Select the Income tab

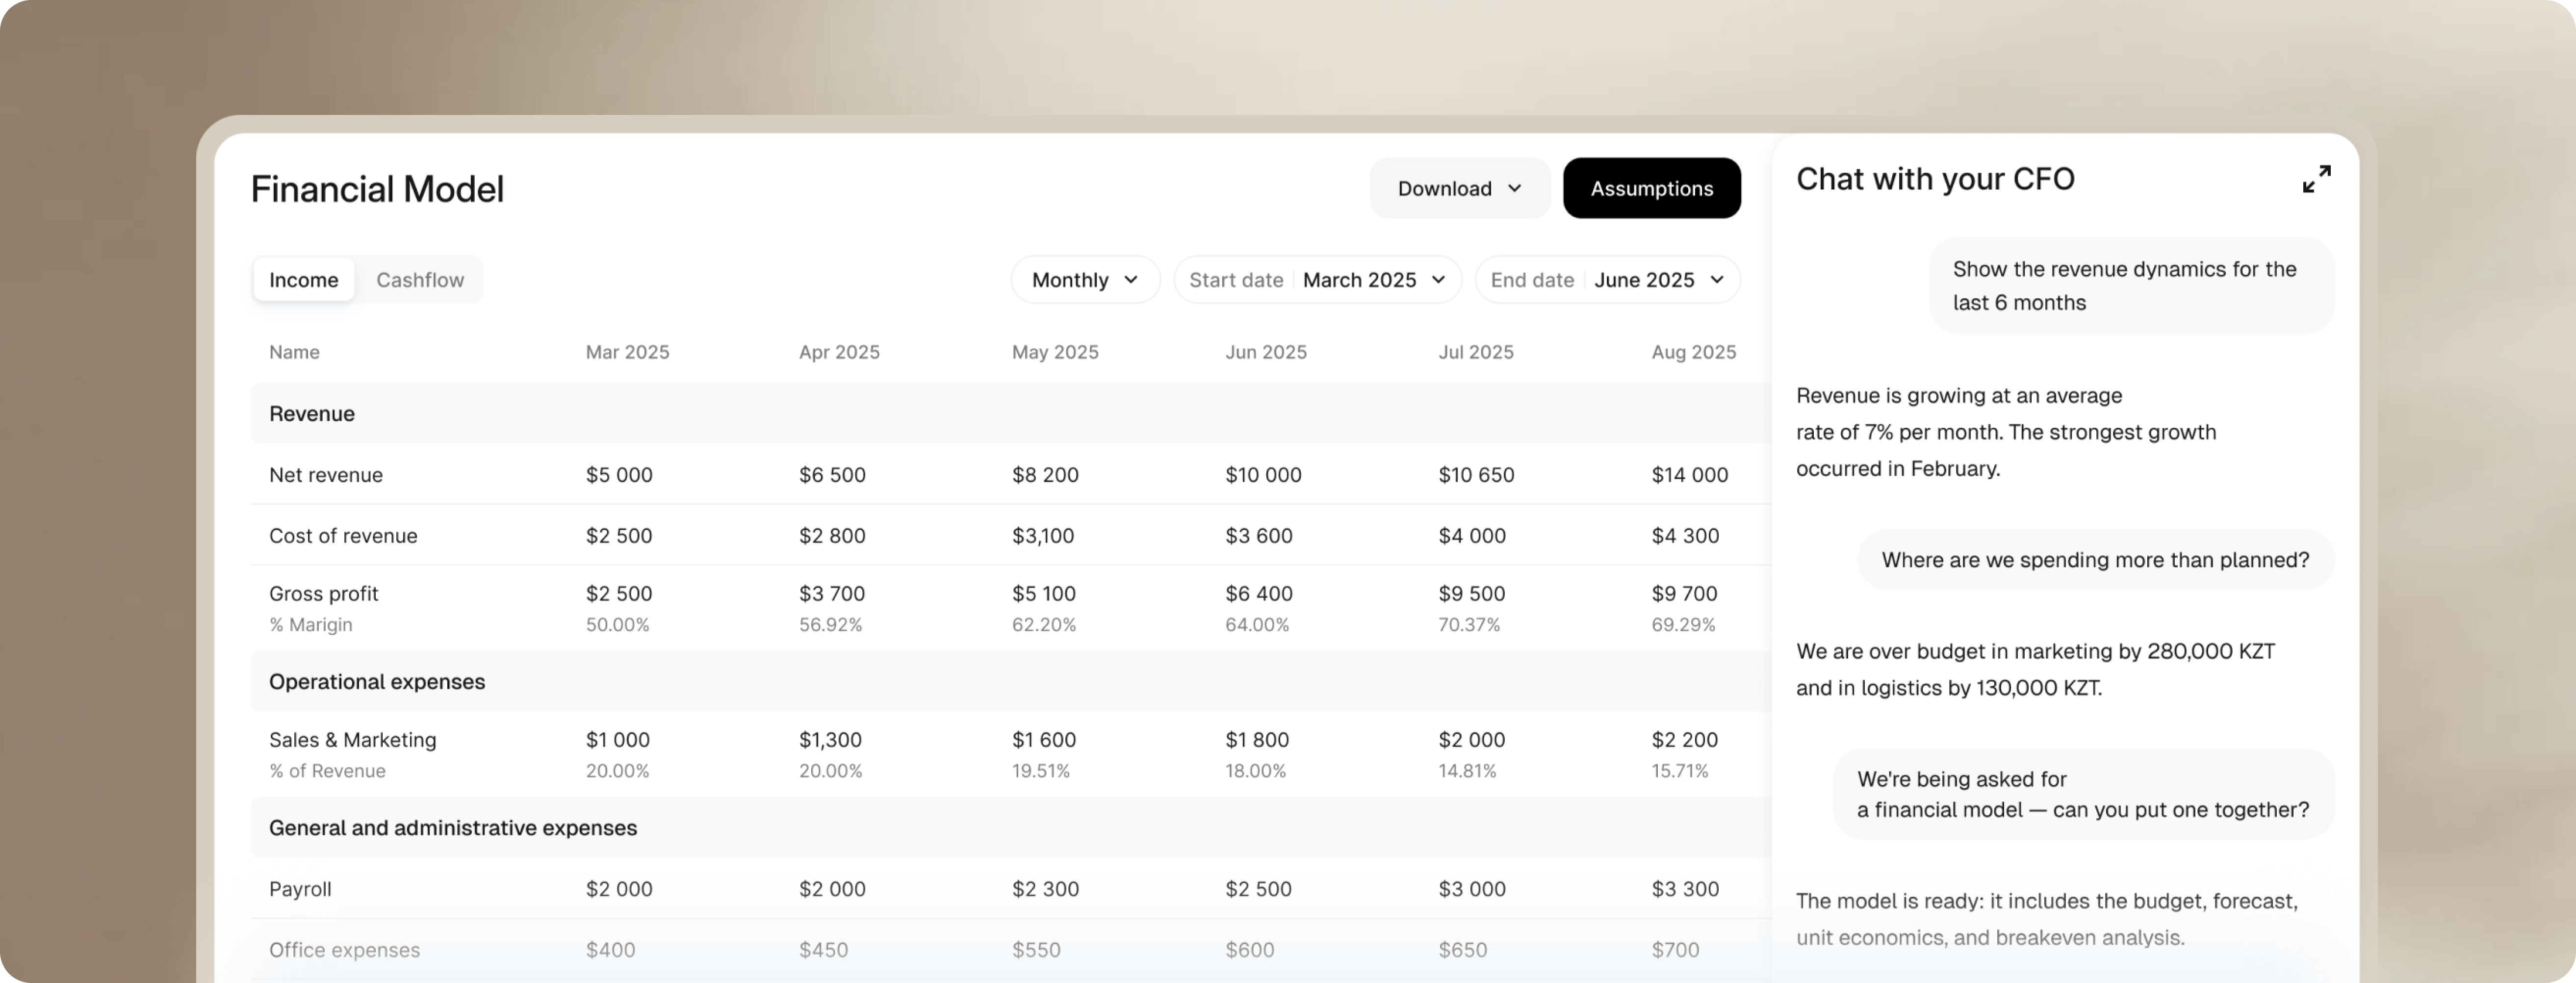click(303, 280)
